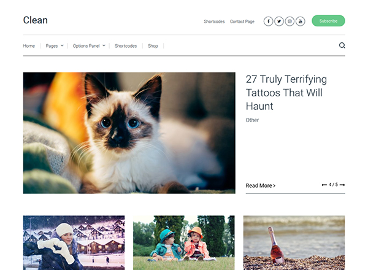The height and width of the screenshot is (270, 368).
Task: Open the Twitter social icon
Action: click(x=279, y=21)
